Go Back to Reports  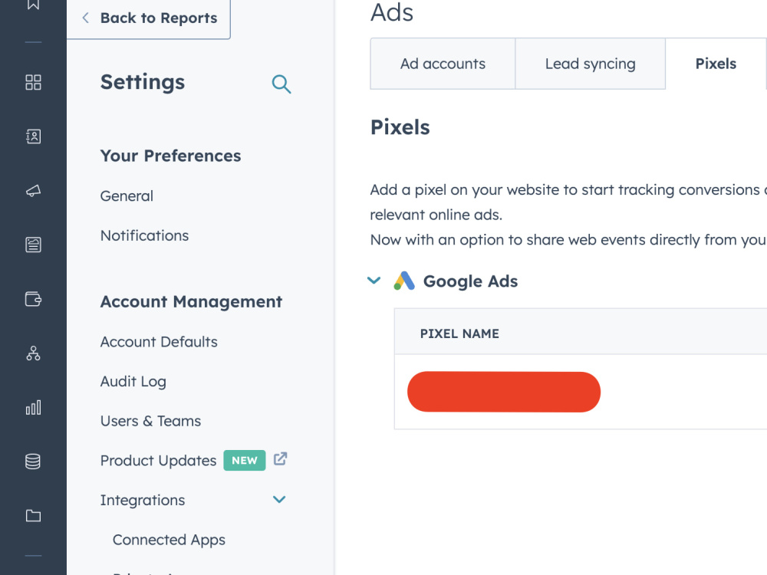tap(149, 18)
